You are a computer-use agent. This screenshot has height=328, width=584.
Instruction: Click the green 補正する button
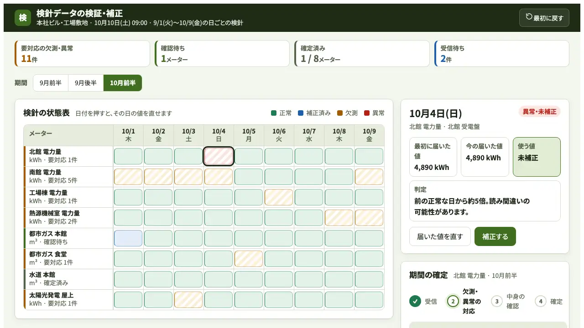(495, 236)
